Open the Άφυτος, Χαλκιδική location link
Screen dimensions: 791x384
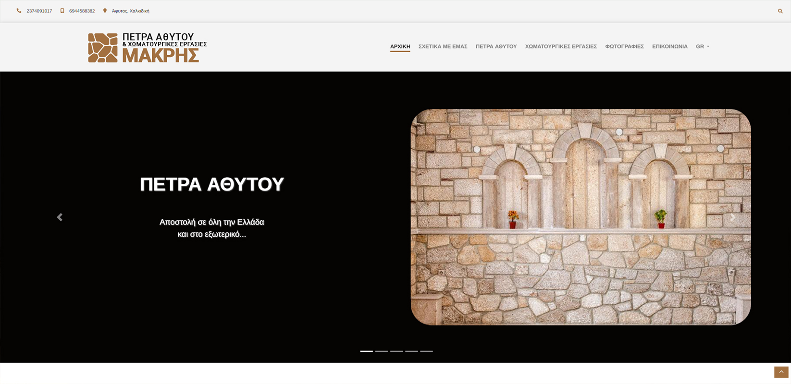click(131, 11)
